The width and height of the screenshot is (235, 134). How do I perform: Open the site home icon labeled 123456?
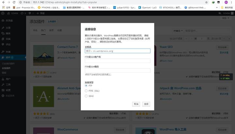pyautogui.click(x=12, y=13)
